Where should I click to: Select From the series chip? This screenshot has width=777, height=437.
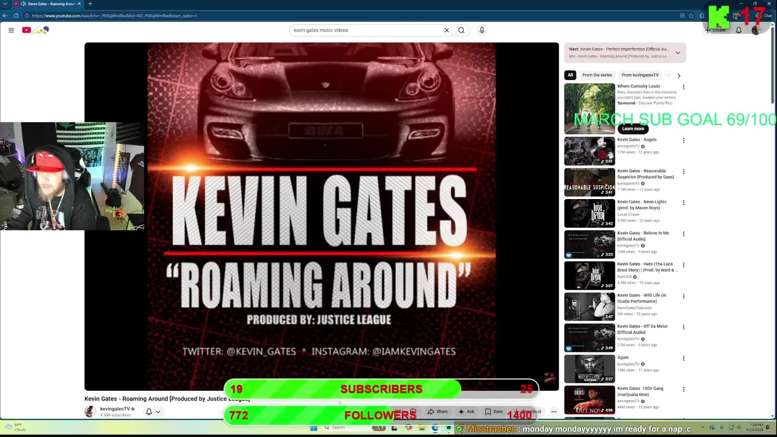(x=597, y=75)
